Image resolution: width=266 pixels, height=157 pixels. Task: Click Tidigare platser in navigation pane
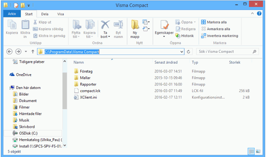32,62
